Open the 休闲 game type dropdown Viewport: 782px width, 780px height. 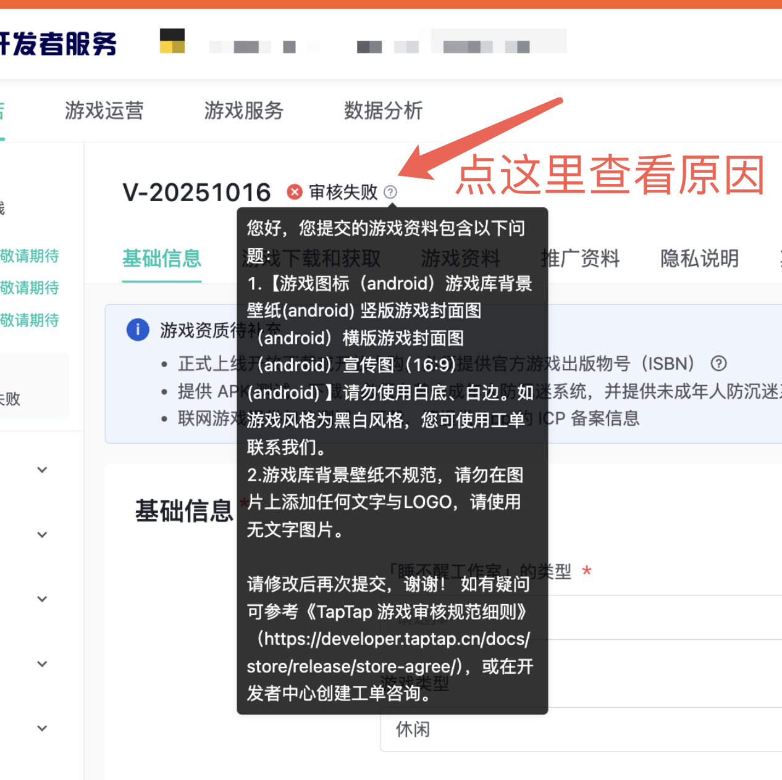point(581,729)
